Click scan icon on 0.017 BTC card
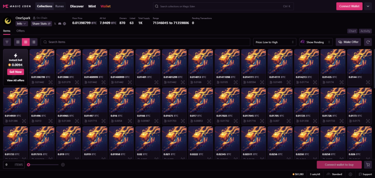Viewport: 375px width, 178px height. 209,121
